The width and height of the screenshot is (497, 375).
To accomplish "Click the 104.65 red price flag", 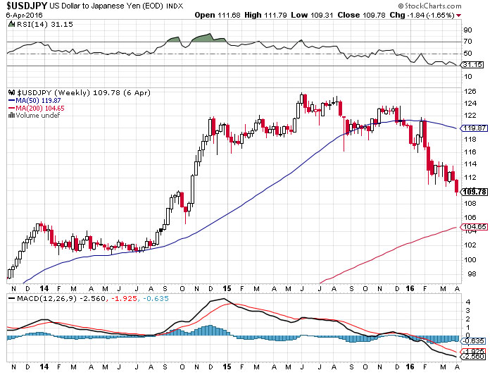I will (x=474, y=227).
